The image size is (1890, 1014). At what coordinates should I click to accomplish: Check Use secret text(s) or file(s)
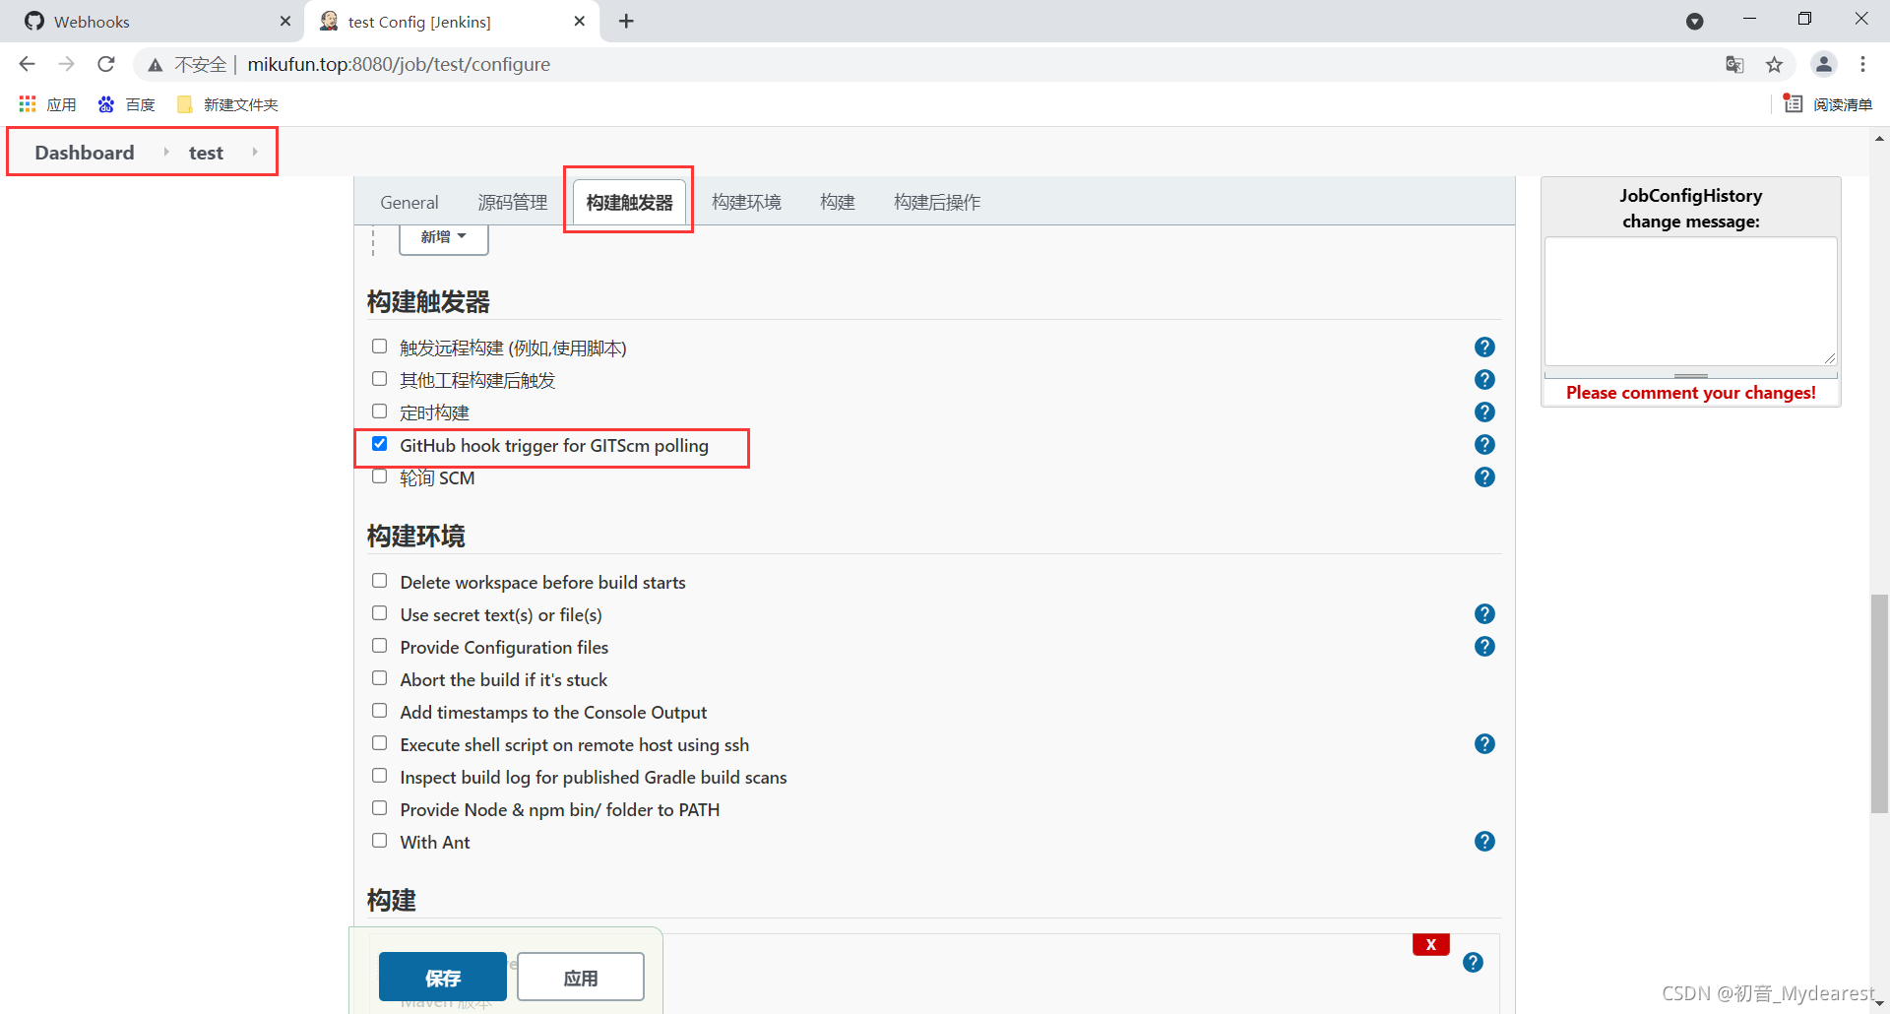point(379,613)
